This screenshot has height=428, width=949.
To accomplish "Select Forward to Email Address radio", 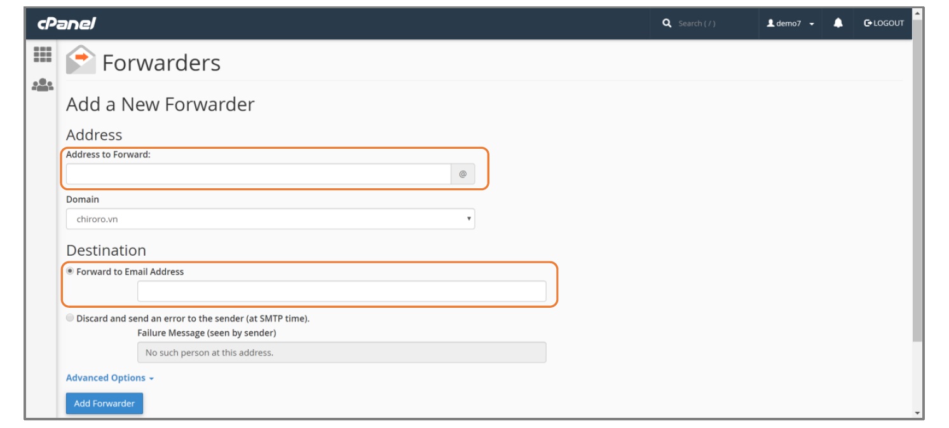I will click(x=70, y=271).
